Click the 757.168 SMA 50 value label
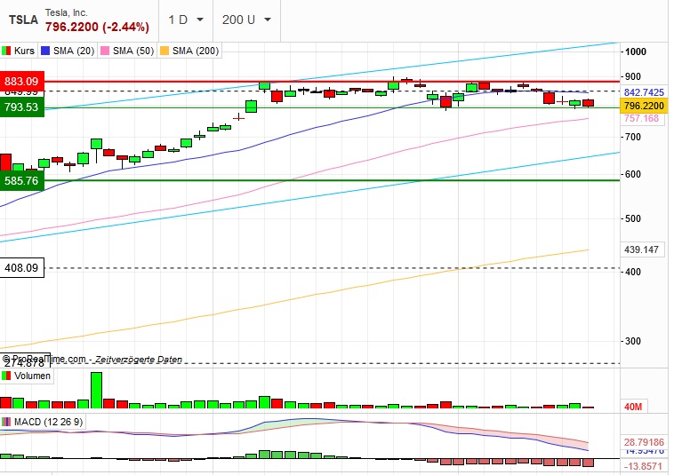674x475 pixels. coord(641,118)
